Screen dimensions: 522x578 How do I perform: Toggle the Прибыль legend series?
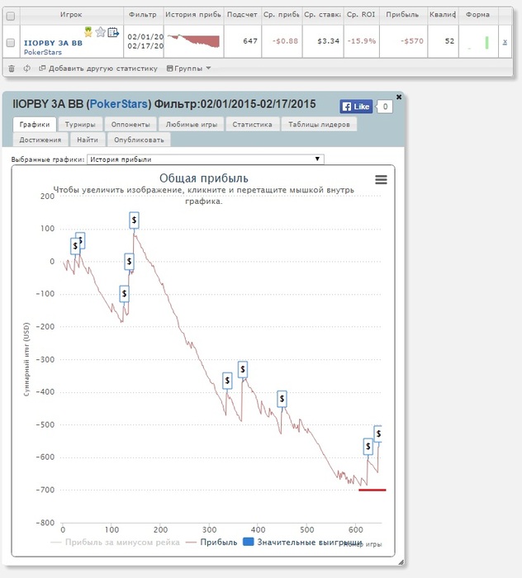[212, 542]
